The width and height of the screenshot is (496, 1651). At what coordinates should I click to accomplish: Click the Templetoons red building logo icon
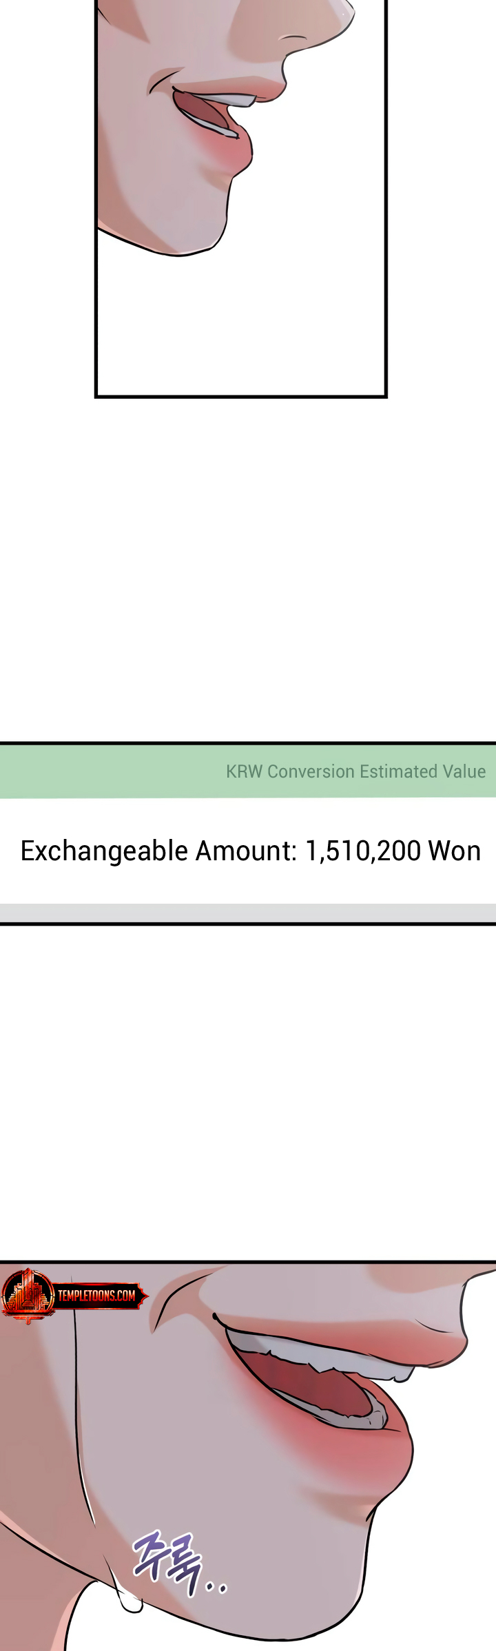coord(28,1296)
